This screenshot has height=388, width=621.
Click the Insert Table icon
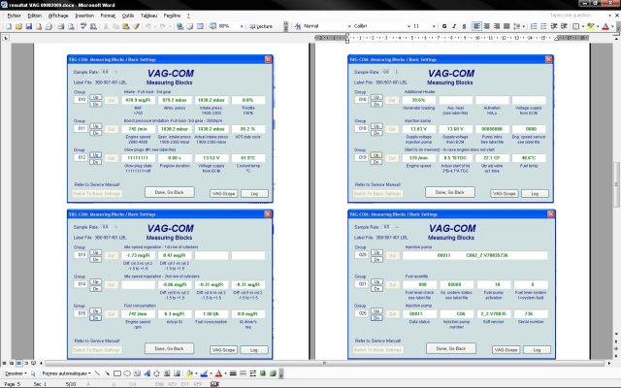coord(200,26)
